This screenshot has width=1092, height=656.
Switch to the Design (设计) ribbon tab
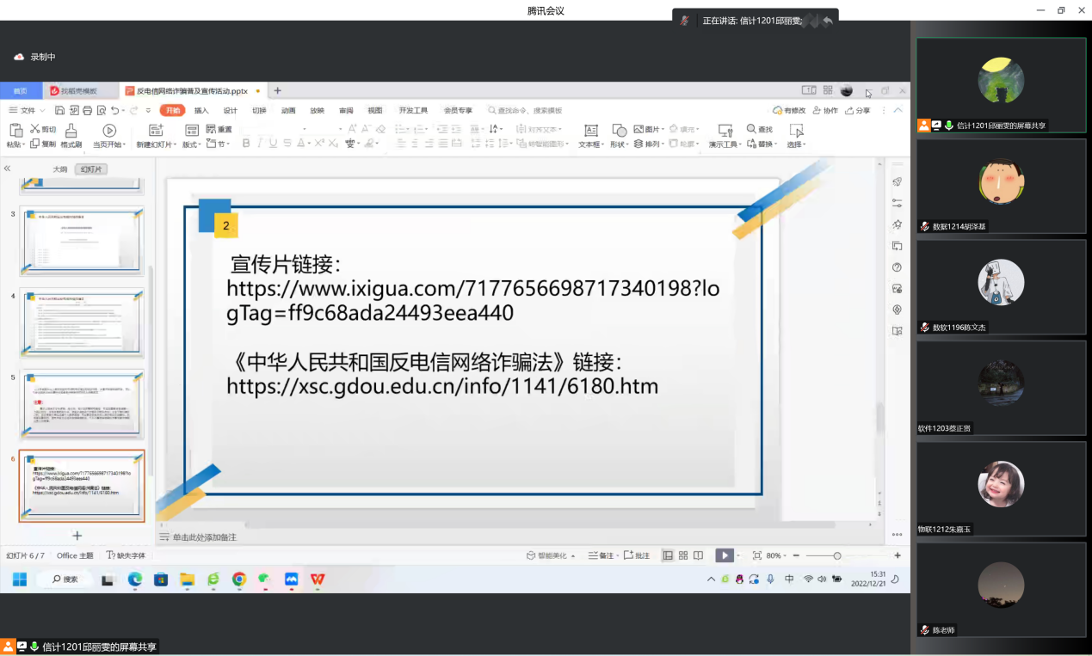(231, 110)
